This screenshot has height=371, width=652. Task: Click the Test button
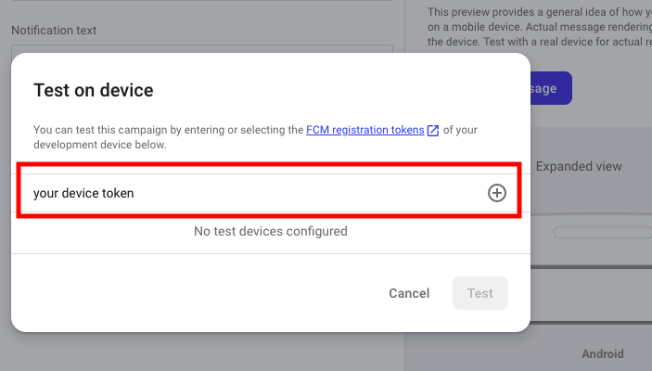(x=479, y=293)
